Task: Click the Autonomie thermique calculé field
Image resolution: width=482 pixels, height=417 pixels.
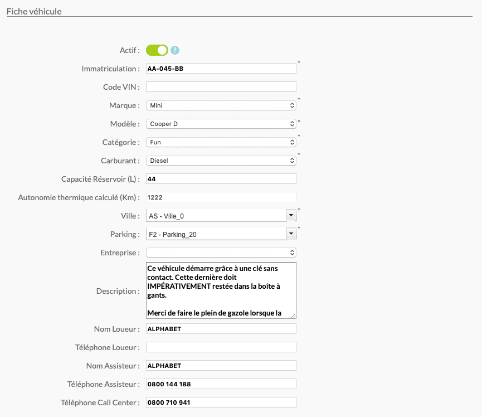Action: tap(221, 197)
